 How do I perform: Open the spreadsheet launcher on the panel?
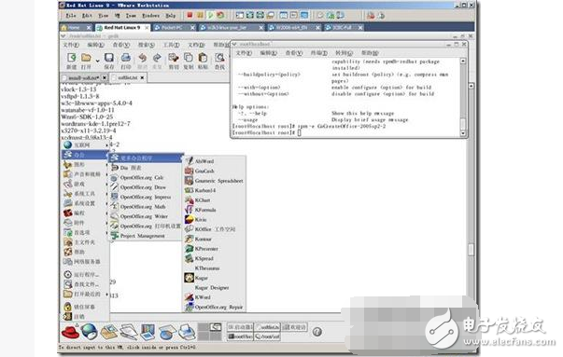click(x=167, y=332)
